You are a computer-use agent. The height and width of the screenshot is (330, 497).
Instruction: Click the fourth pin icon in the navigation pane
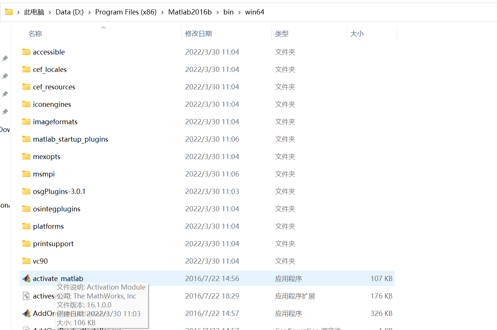[5, 112]
